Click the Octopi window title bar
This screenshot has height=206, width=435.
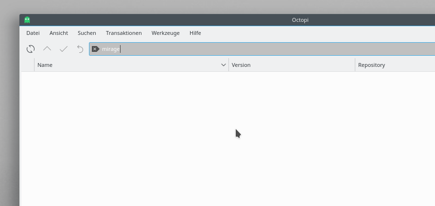click(194, 20)
